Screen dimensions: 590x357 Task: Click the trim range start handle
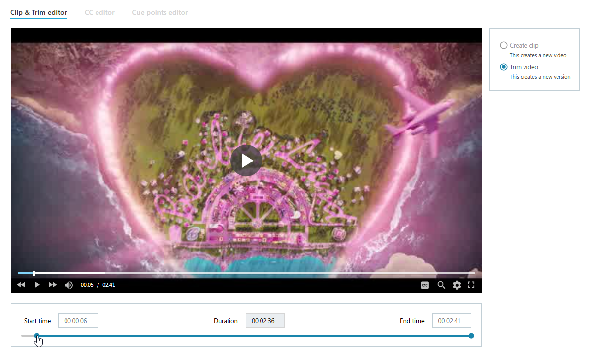coord(37,336)
